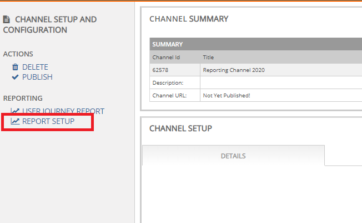Click the SUMMARY table header bar
Screen dimensions: 362x223
point(256,44)
